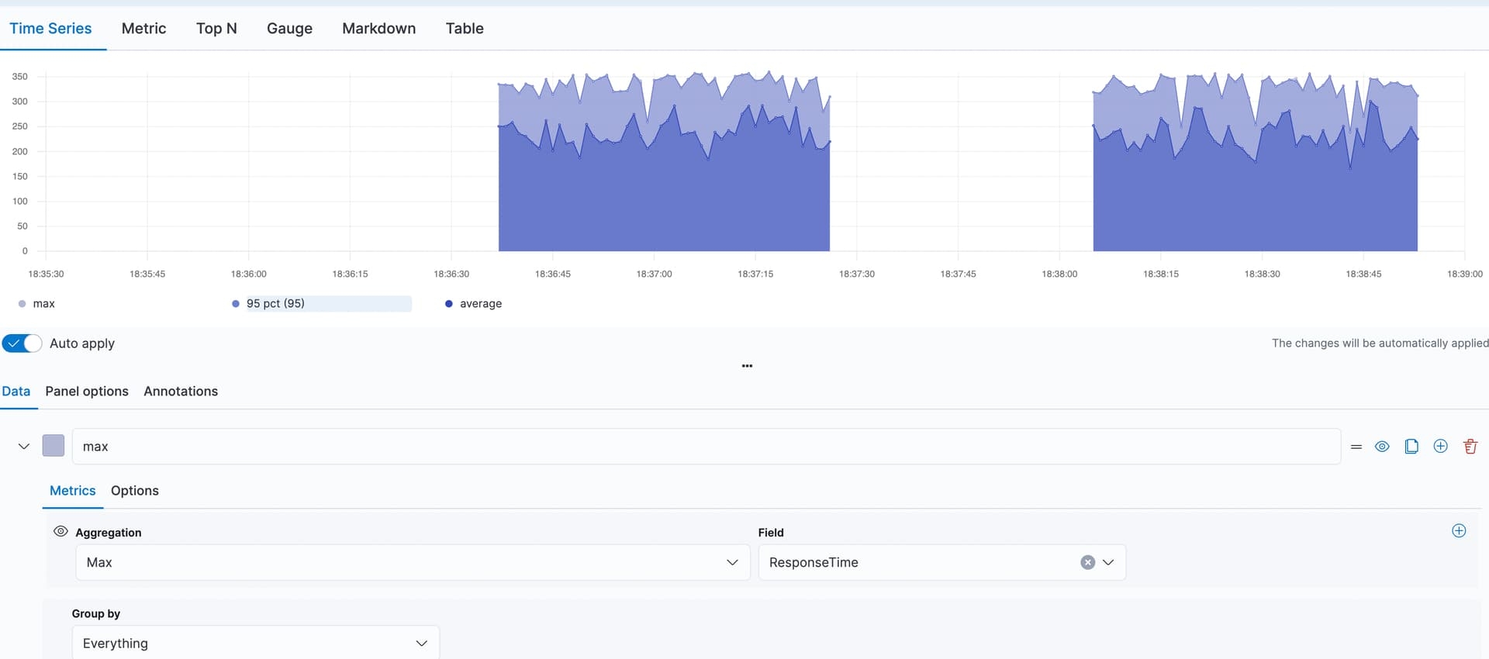Select the Data tab
The image size is (1489, 659).
click(x=16, y=392)
